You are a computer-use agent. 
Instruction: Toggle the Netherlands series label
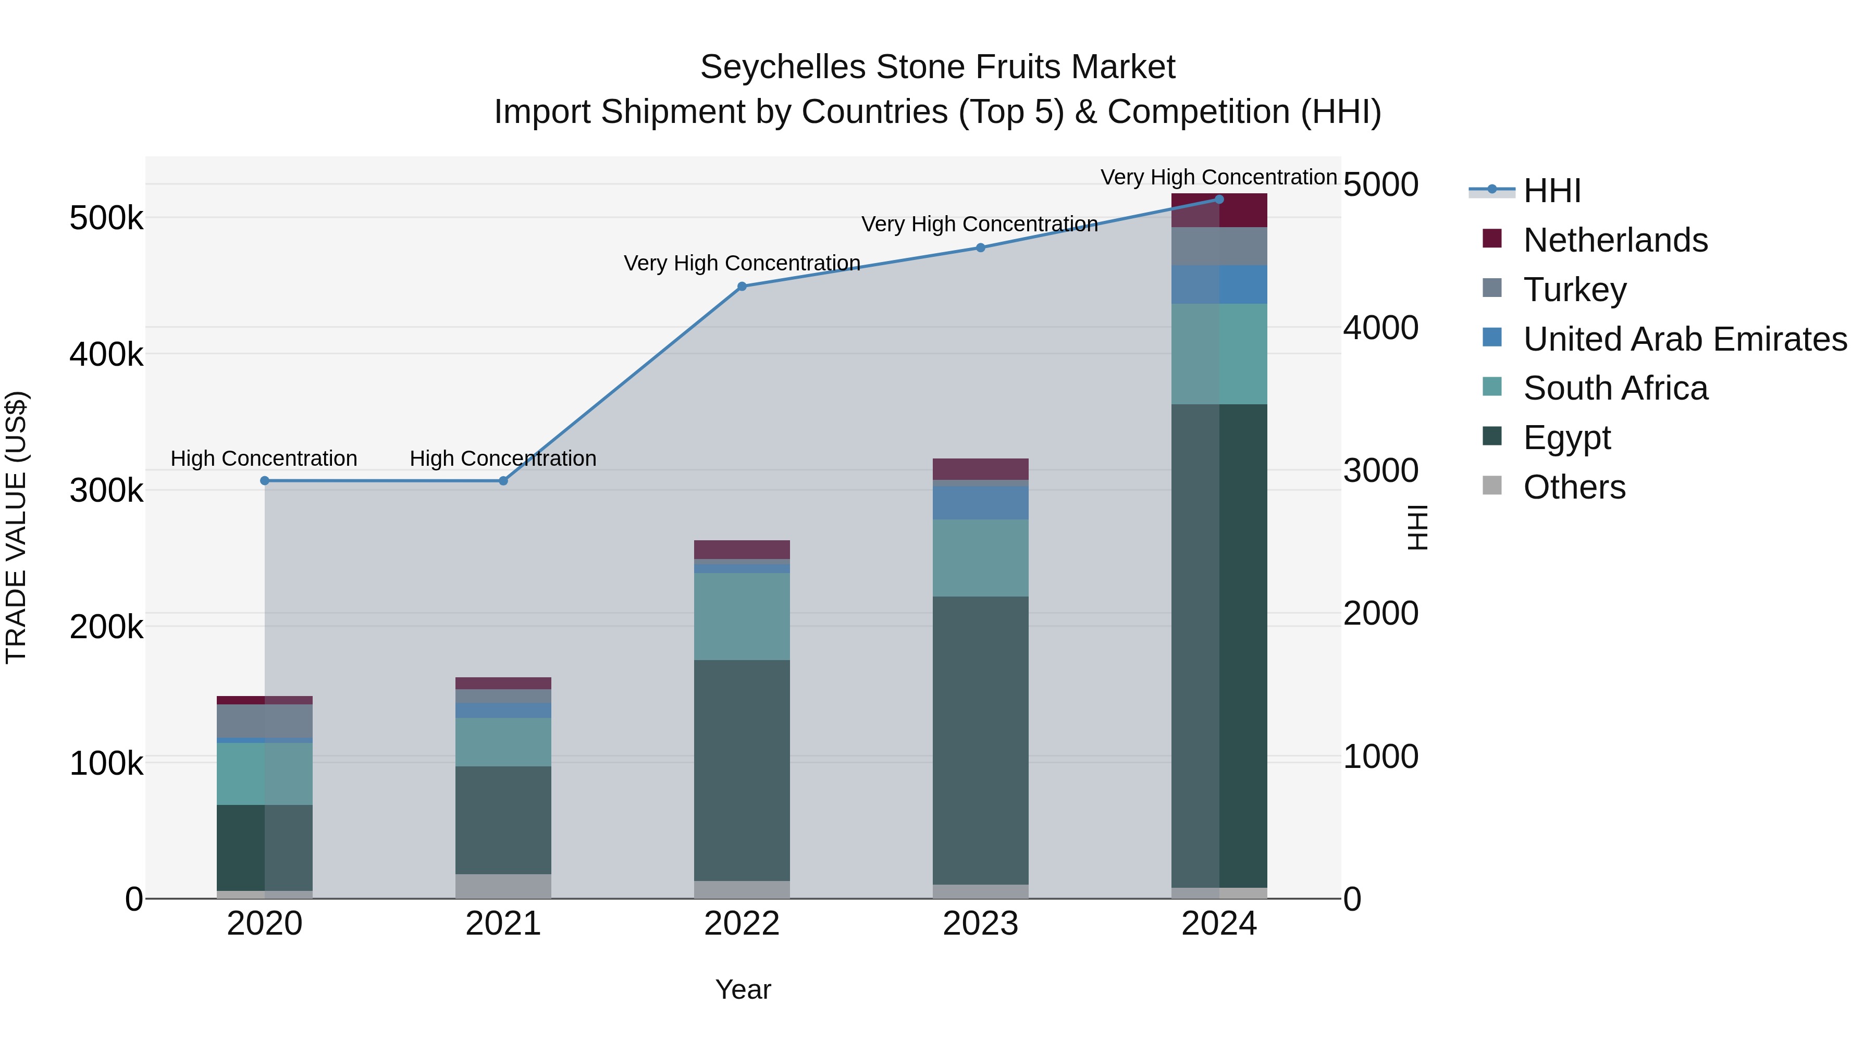(1615, 240)
